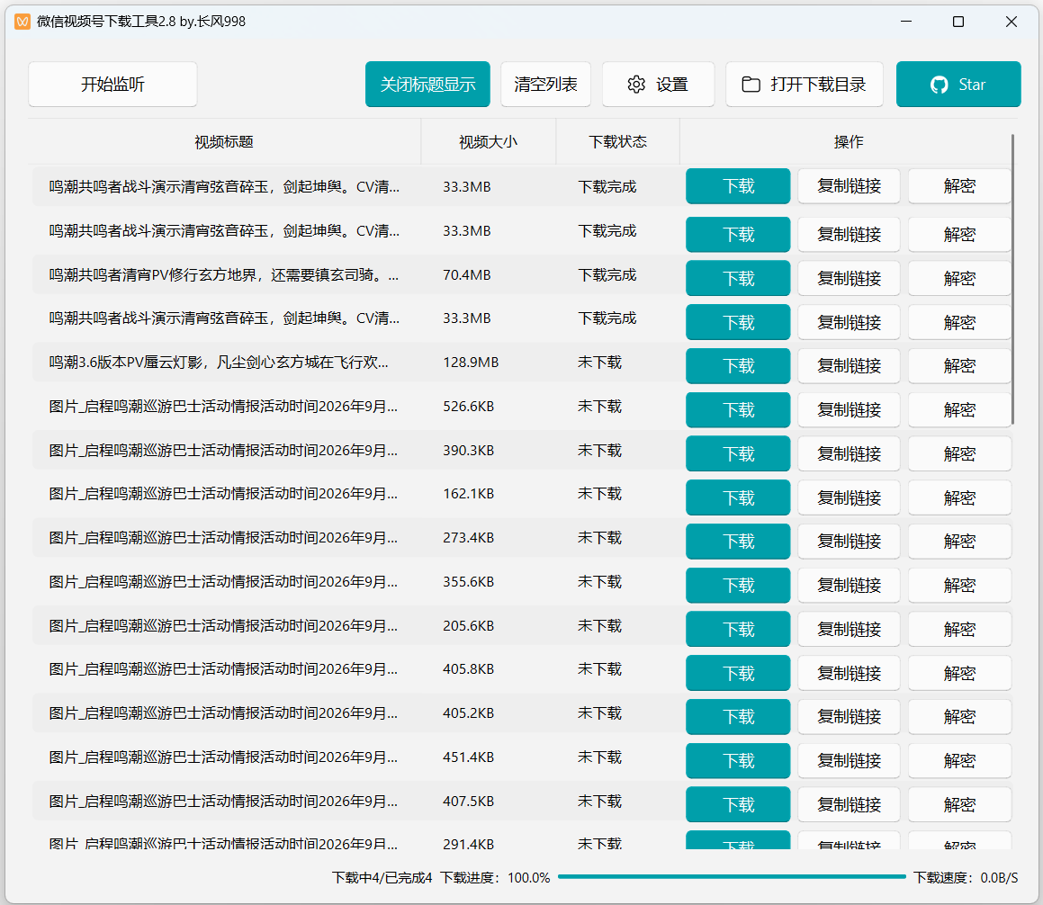Click 解密 in the 405.2KB row

tap(959, 717)
